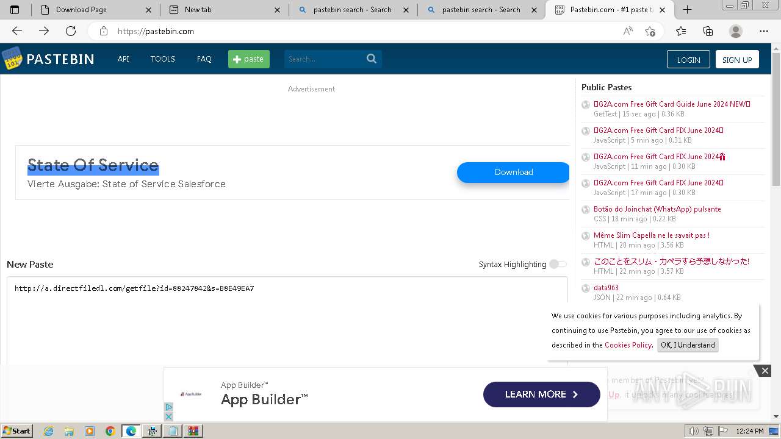
Task: Close the Pastebin.com tab
Action: pos(663,10)
